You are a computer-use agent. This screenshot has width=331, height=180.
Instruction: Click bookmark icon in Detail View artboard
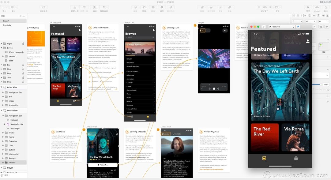click(117, 134)
